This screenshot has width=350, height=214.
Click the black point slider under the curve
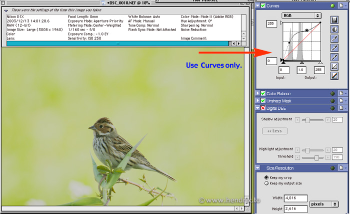tap(283, 63)
